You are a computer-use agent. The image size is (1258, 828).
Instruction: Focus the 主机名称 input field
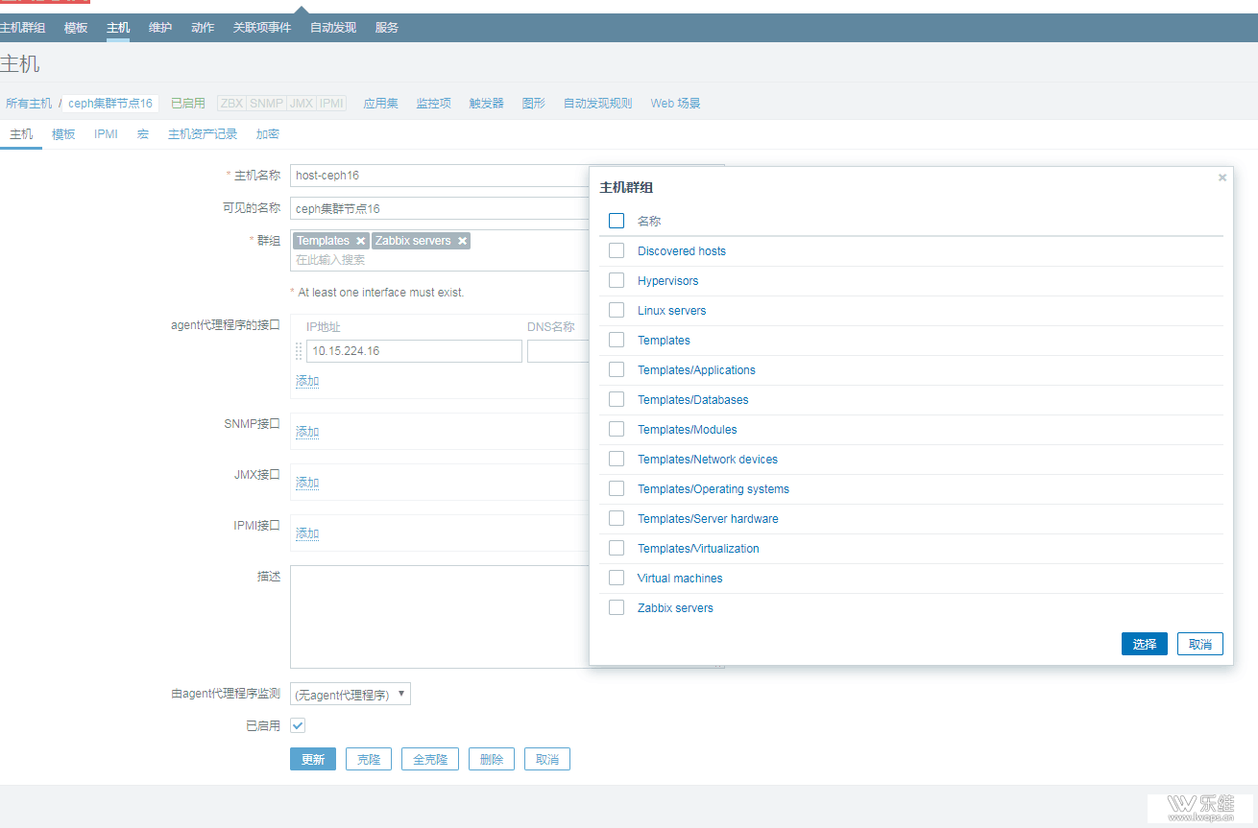click(x=439, y=176)
